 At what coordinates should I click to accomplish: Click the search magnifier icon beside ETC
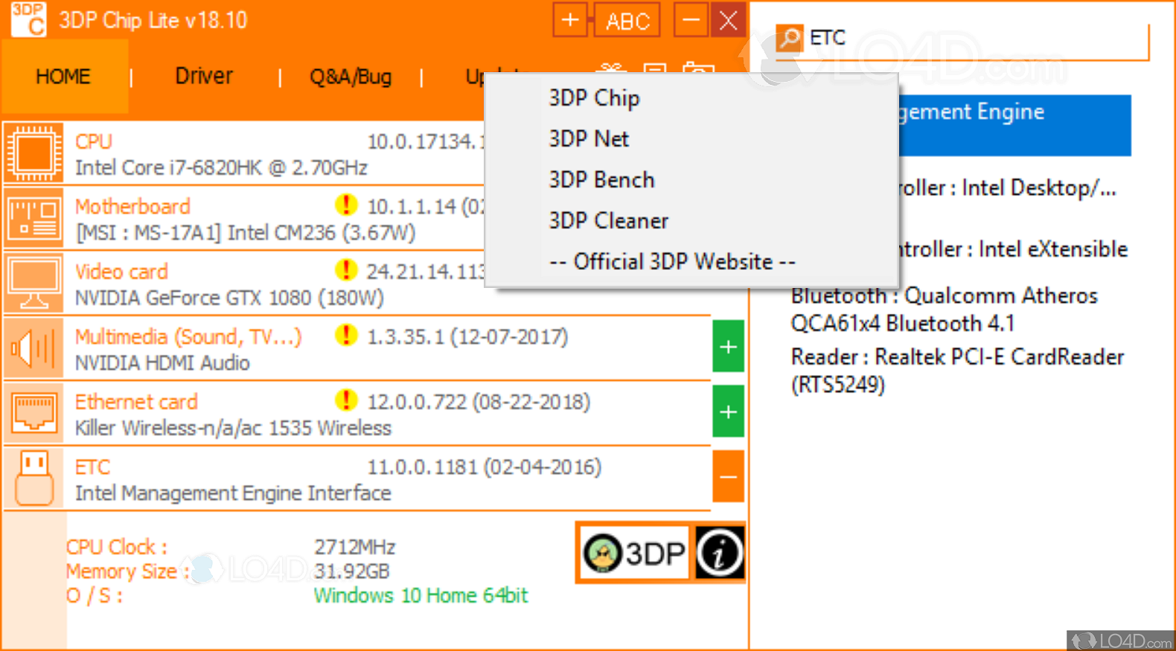pos(789,37)
